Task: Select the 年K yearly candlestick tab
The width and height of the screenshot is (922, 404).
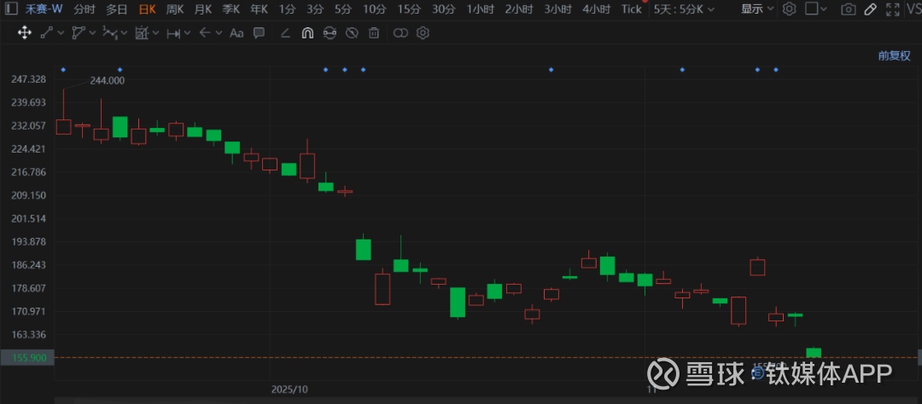Action: (x=259, y=9)
